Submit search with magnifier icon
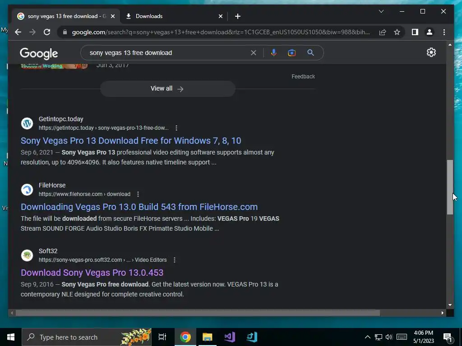This screenshot has height=346, width=462. pos(310,53)
